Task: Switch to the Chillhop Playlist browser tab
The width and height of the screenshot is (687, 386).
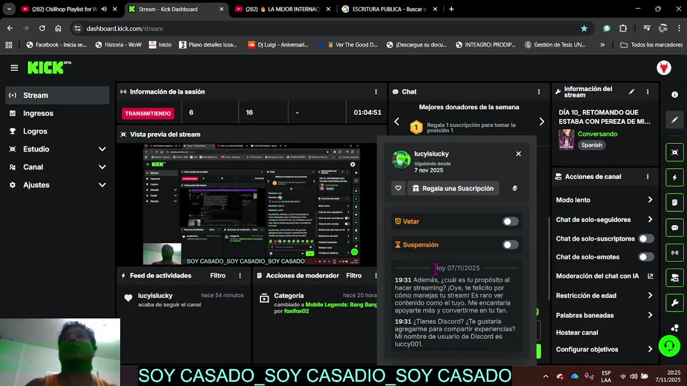Action: click(x=64, y=9)
